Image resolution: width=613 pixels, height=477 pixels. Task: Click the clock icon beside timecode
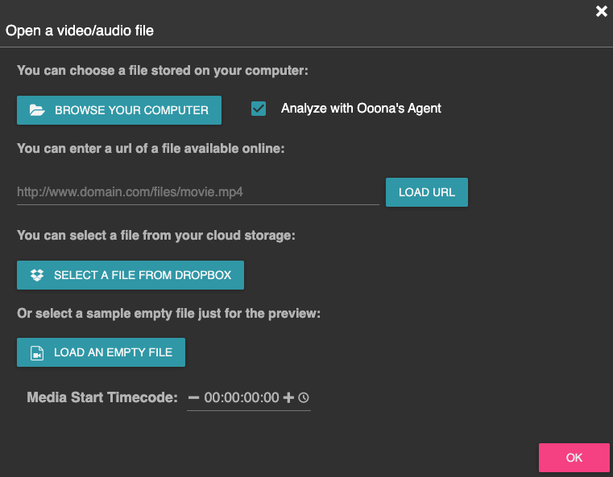[304, 397]
